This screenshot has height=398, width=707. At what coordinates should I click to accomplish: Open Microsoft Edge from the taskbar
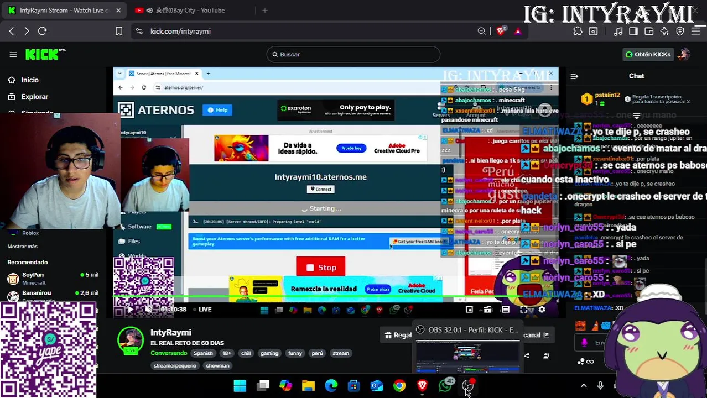click(x=331, y=386)
